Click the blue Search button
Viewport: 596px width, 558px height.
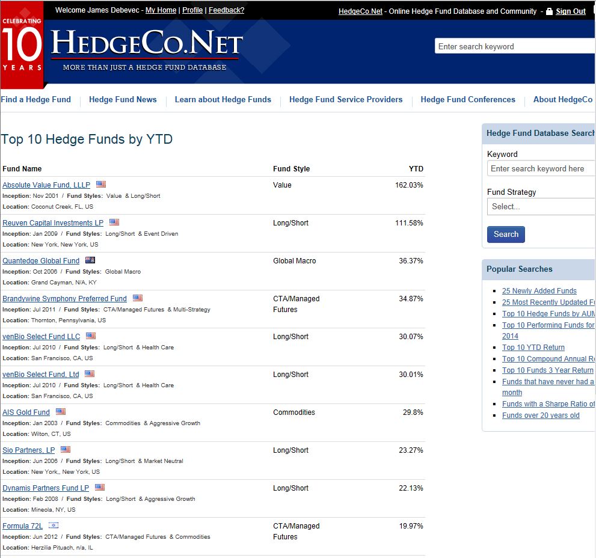click(x=506, y=235)
